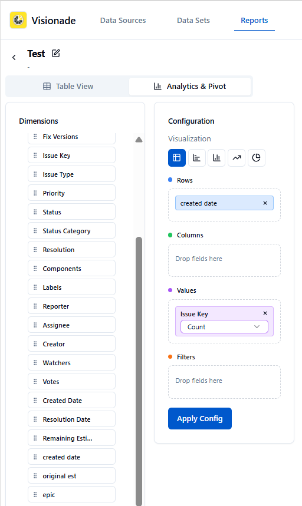
Task: Select the table visualization icon
Action: click(x=177, y=158)
